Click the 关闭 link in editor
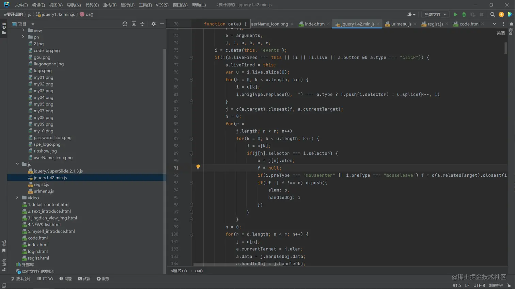515x289 pixels. click(x=500, y=33)
